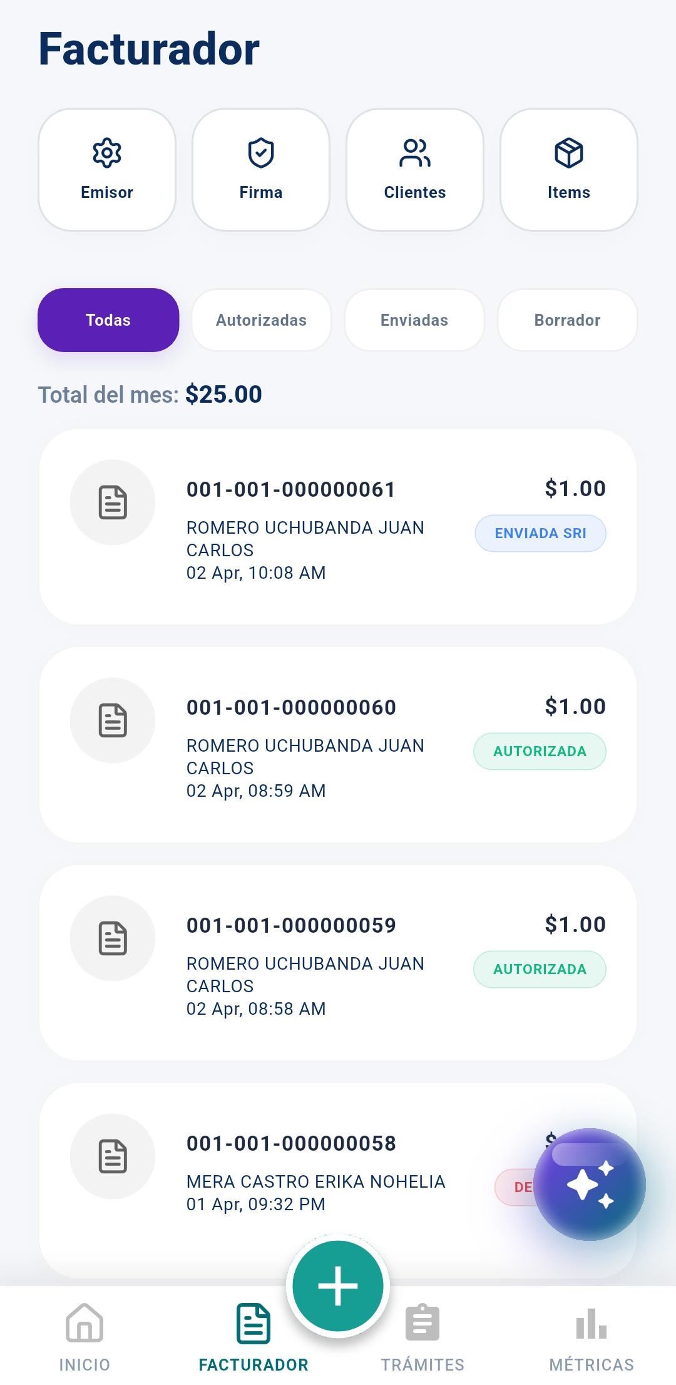Filter by Todas invoices
This screenshot has height=1385, width=676.
pyautogui.click(x=108, y=320)
